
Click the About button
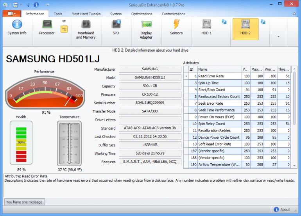point(281,209)
